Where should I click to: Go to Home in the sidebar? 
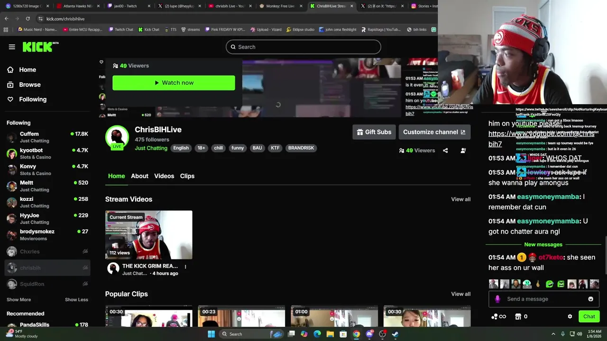[27, 70]
